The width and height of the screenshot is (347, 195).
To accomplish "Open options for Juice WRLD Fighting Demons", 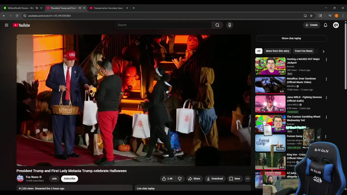I will coord(326,97).
